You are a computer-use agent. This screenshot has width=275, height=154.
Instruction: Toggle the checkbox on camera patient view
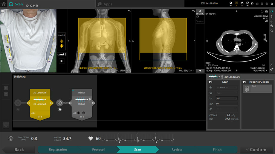pyautogui.click(x=3, y=11)
